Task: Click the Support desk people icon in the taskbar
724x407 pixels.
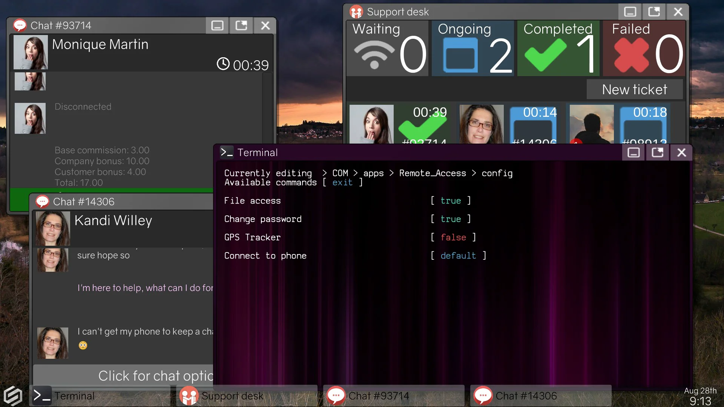Action: (189, 396)
